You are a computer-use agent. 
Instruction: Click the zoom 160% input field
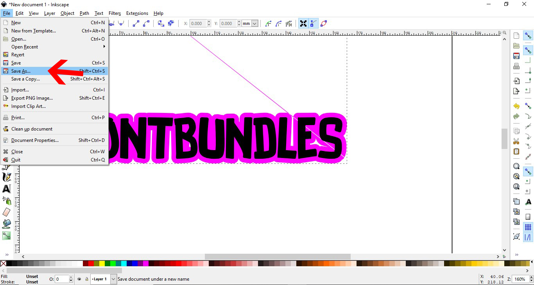(521, 279)
